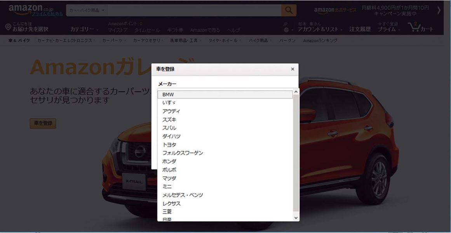Click the プライムを始める link
Viewport: 451px width, 233px height.
coord(47,14)
